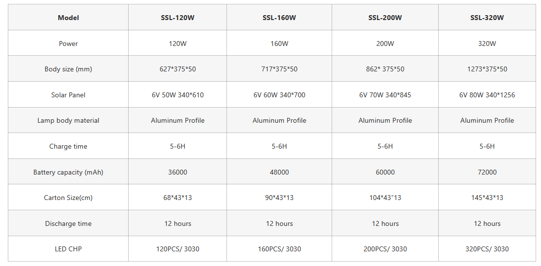Select the 1273*375*50 body size cell
The width and height of the screenshot is (541, 266).
tap(487, 69)
